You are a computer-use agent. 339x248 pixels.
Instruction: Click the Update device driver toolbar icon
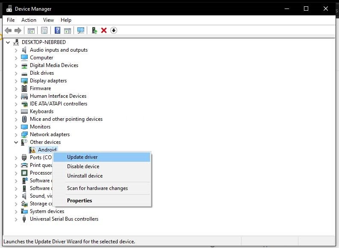(x=94, y=30)
